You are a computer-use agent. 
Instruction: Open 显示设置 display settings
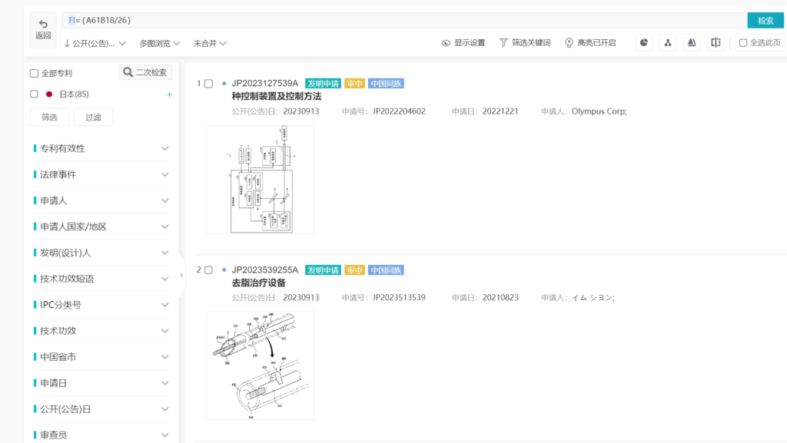(x=463, y=43)
